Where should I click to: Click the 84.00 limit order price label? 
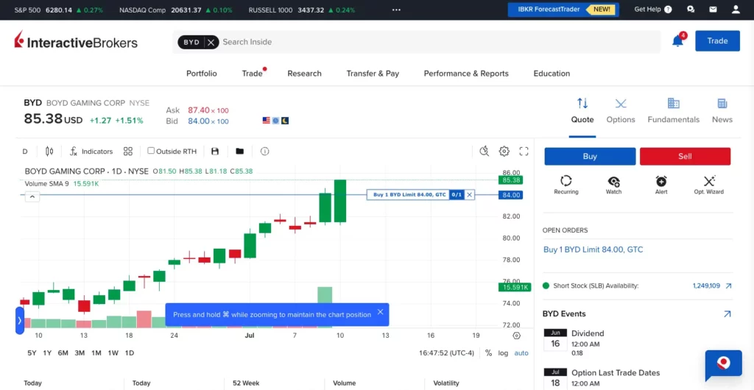pyautogui.click(x=511, y=195)
